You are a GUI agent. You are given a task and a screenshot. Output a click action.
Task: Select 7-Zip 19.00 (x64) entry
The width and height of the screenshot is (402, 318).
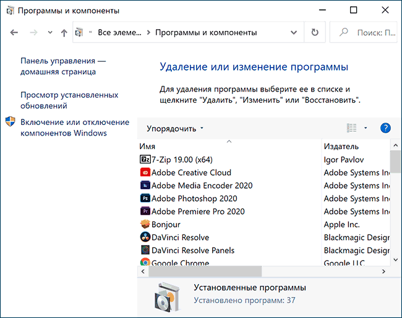pyautogui.click(x=182, y=160)
